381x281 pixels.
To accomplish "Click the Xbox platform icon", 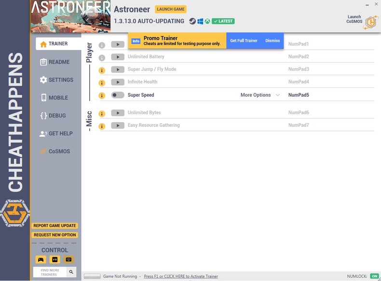I will (x=207, y=21).
